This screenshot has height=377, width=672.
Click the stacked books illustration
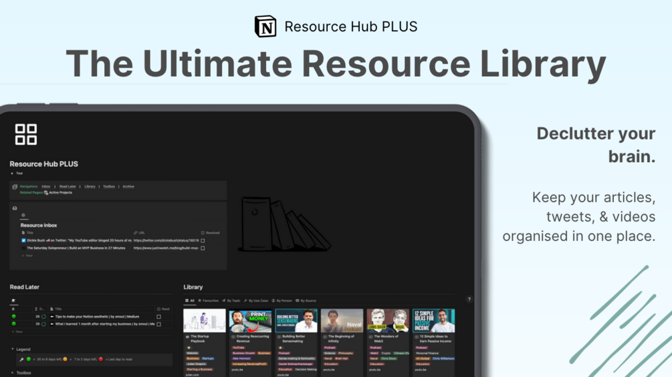(284, 224)
